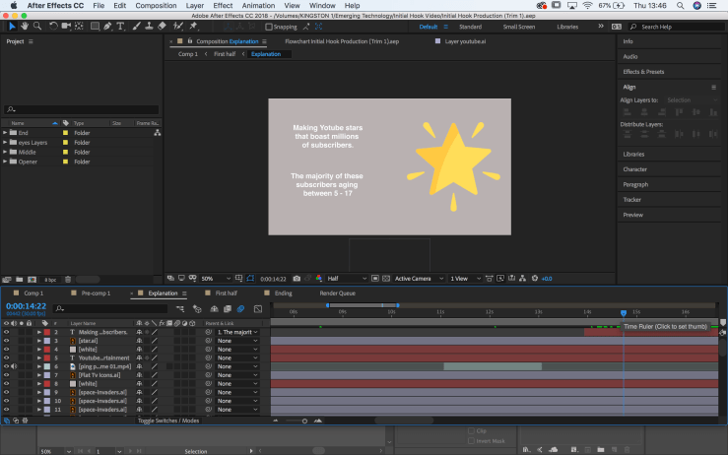Open the composition flowchart icon in viewer

click(522, 279)
